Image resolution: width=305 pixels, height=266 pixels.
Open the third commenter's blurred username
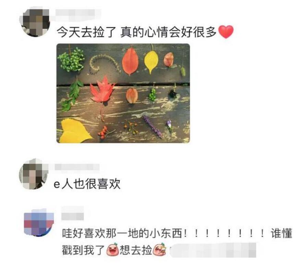[x=73, y=213]
